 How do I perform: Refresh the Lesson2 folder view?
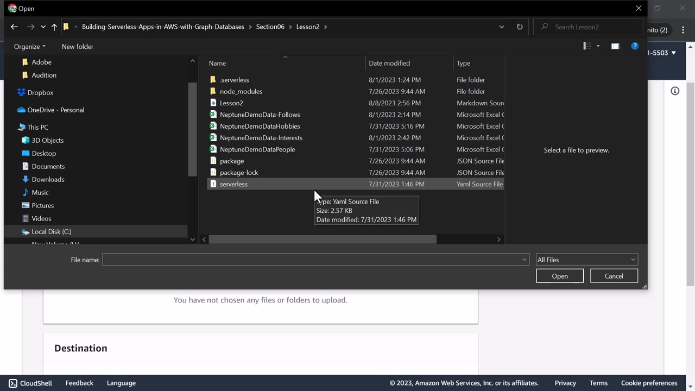pos(520,27)
